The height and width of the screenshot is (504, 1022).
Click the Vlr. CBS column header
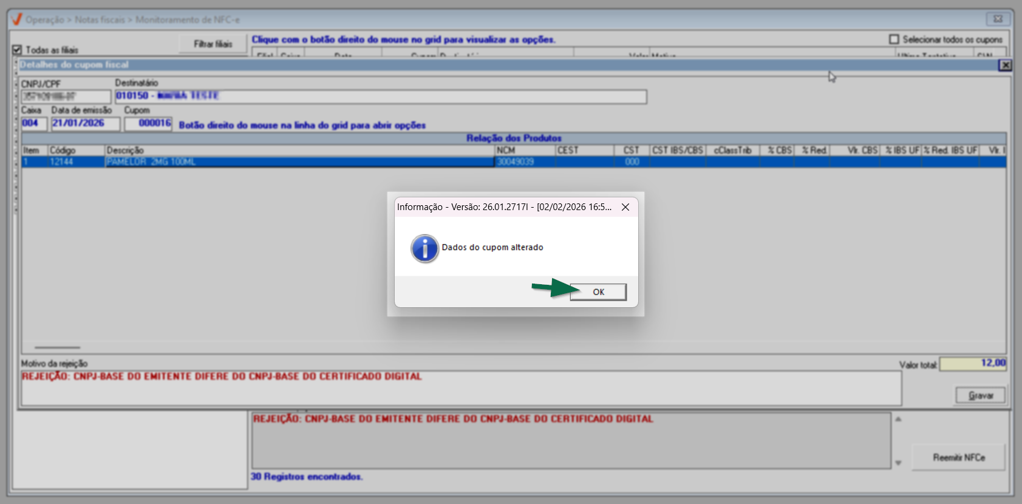click(855, 151)
